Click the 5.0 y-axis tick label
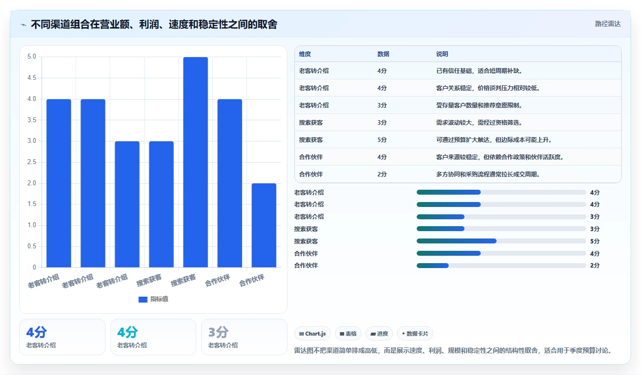The height and width of the screenshot is (375, 641). pos(32,57)
